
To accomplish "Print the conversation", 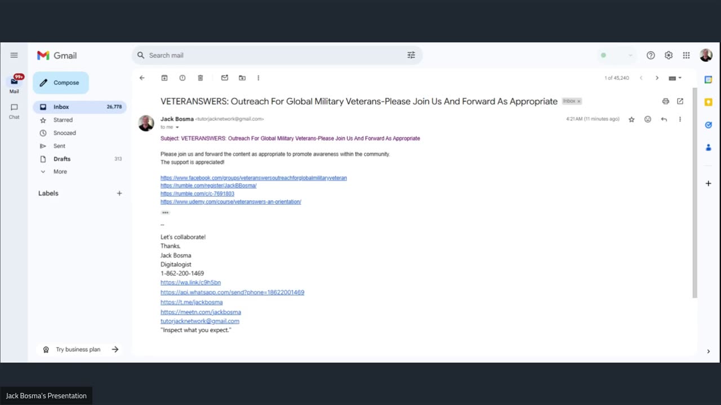I will pyautogui.click(x=665, y=101).
